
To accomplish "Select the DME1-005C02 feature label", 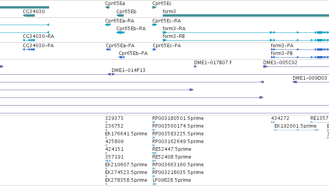I will (280, 63).
